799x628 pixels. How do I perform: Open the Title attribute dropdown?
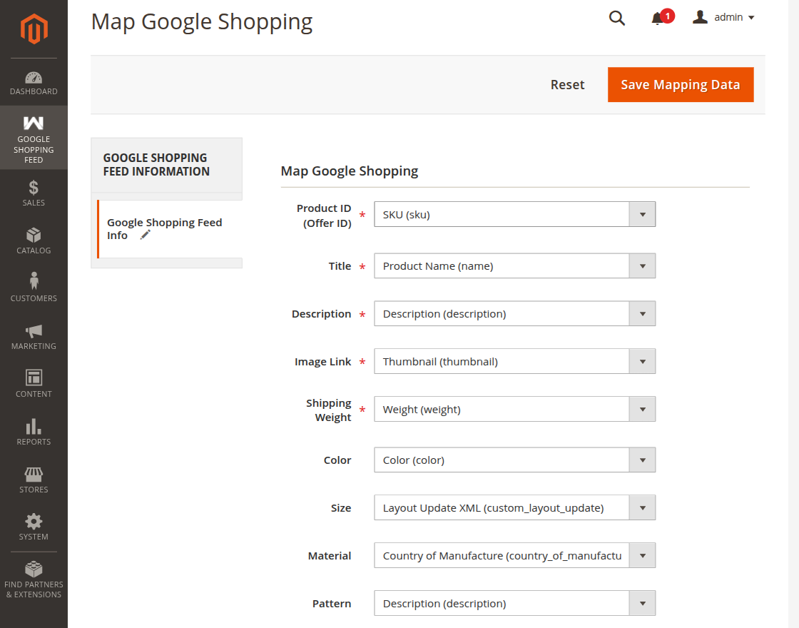click(x=514, y=266)
